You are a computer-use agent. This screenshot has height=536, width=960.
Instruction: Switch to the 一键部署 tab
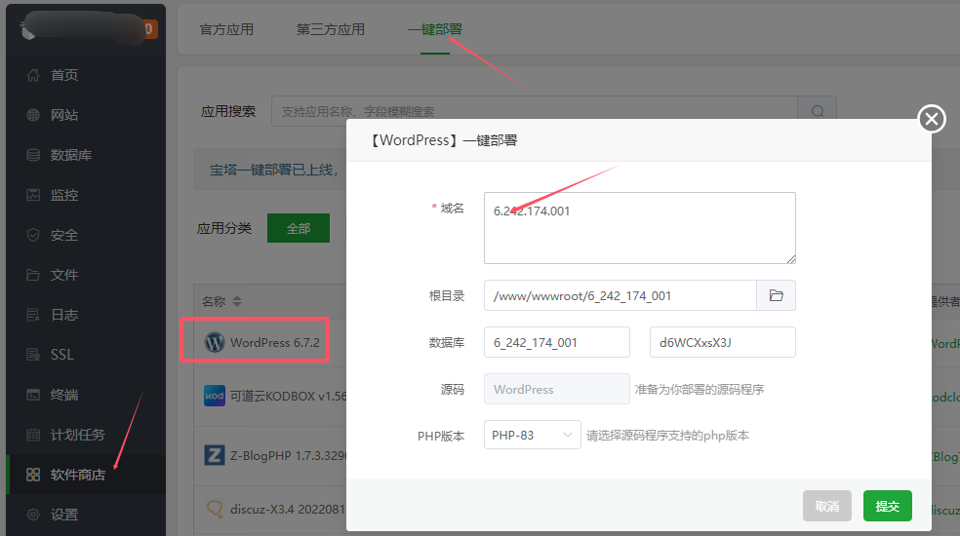pos(435,29)
